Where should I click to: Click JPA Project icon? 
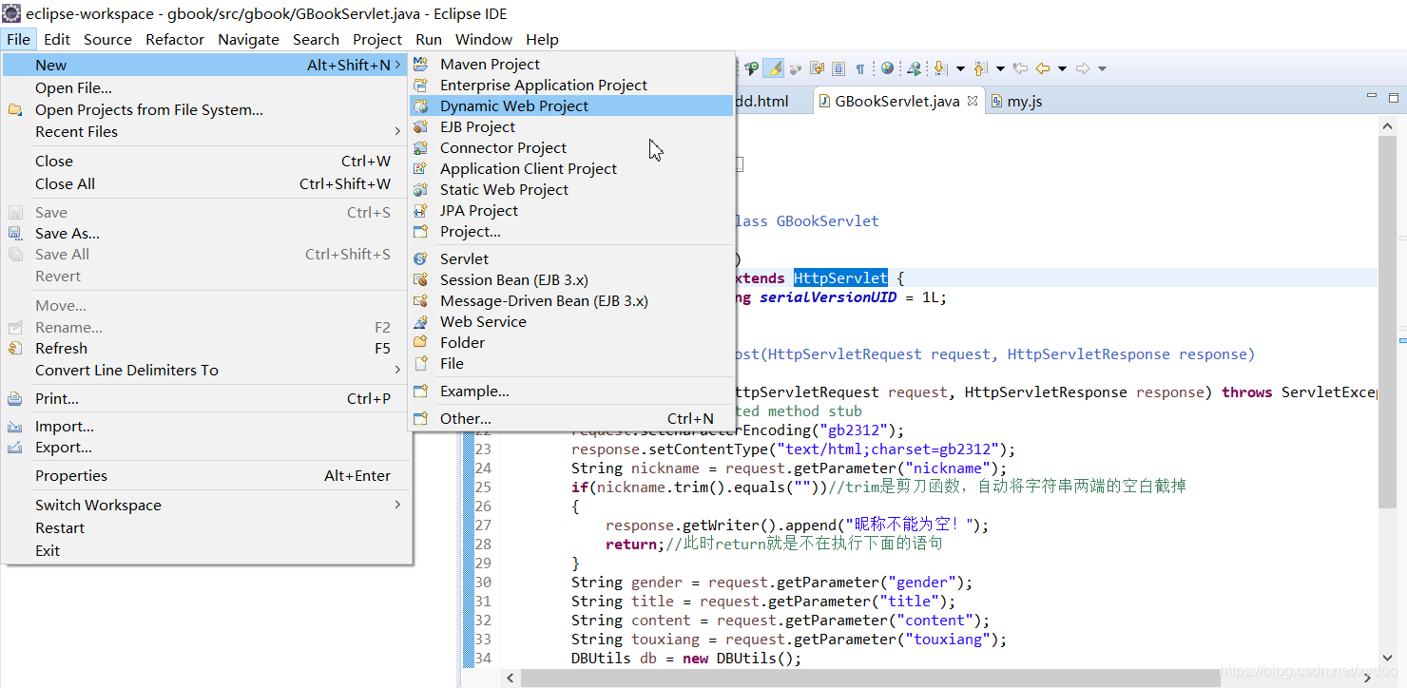(x=421, y=210)
